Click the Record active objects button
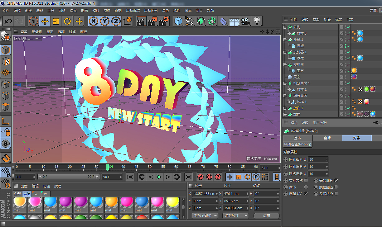382x227 pixels. [201, 177]
